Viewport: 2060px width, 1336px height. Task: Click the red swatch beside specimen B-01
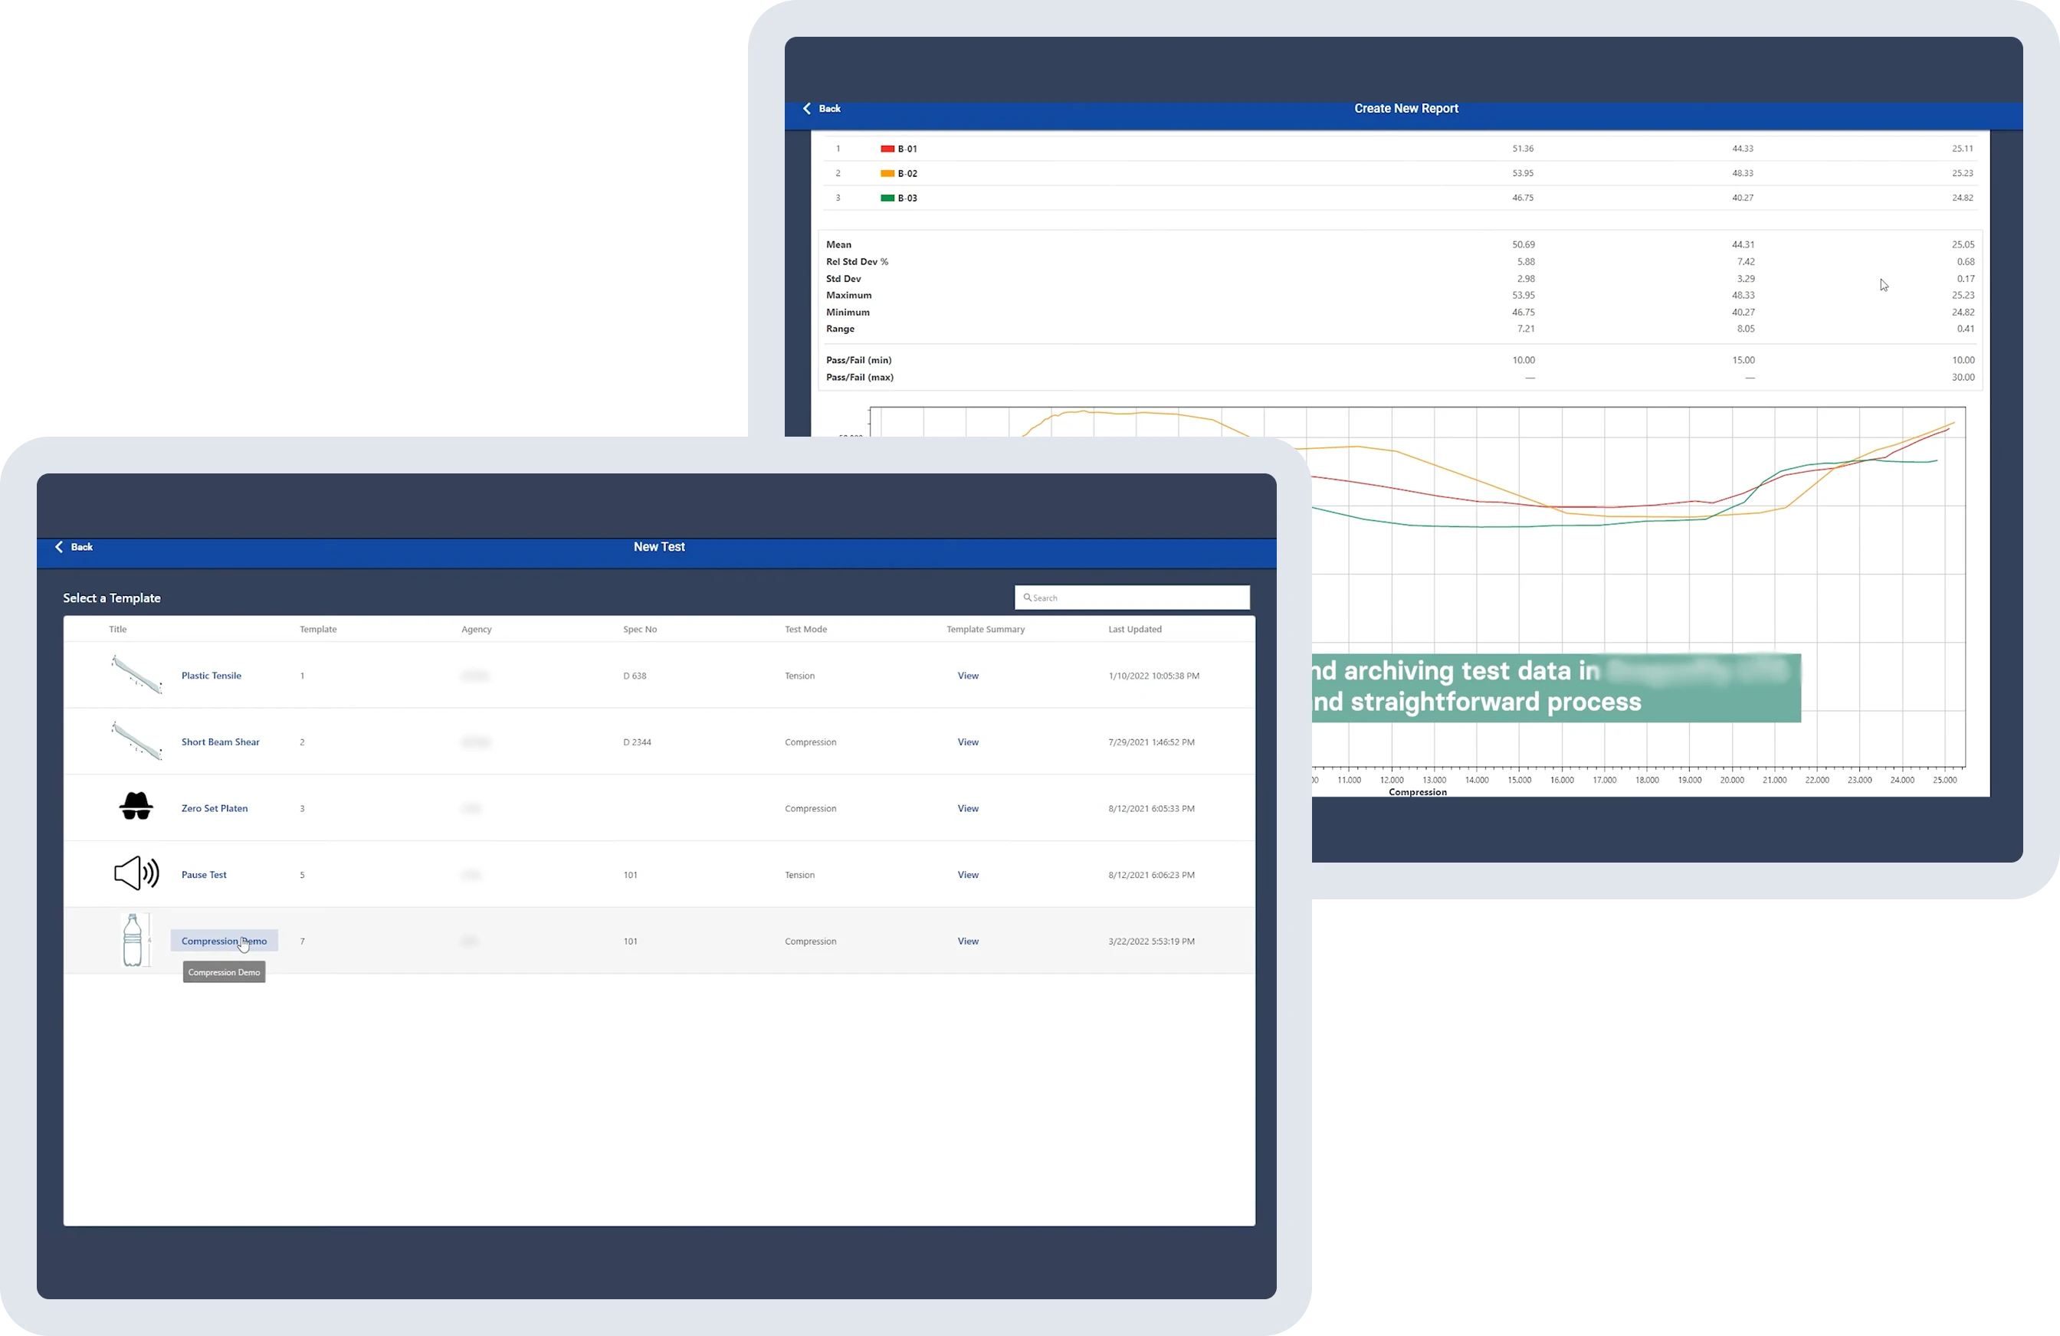click(x=887, y=148)
